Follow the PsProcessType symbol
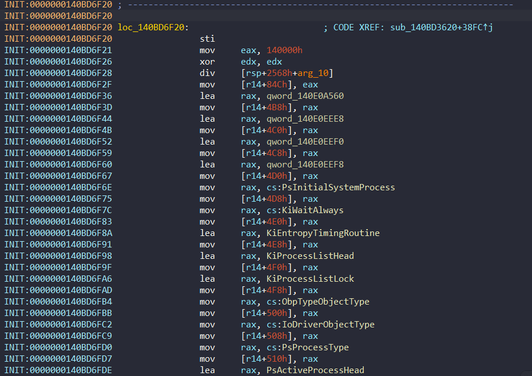Image resolution: width=532 pixels, height=376 pixels. click(x=315, y=347)
